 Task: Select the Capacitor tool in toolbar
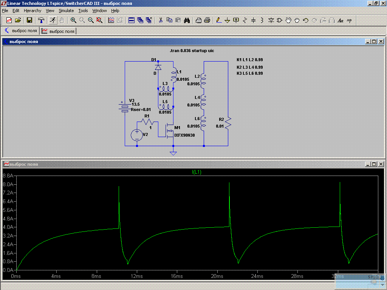[x=254, y=20]
